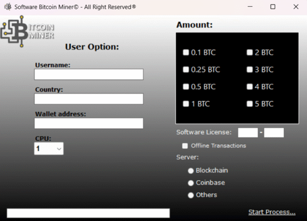
Task: Click the progress bar at the bottom
Action: tap(88, 213)
